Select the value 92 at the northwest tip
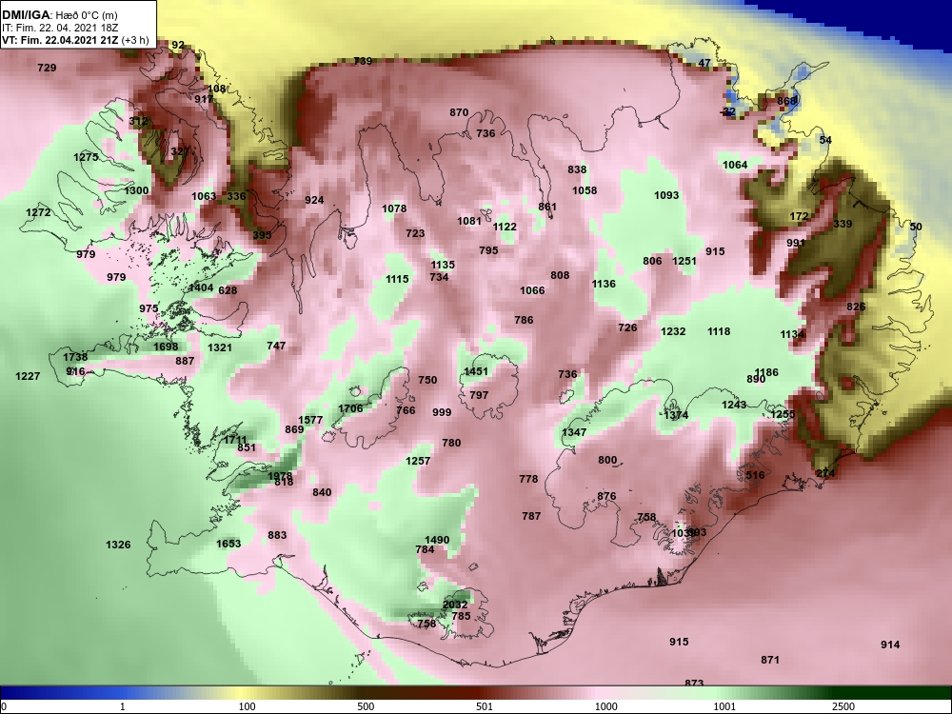 [178, 45]
